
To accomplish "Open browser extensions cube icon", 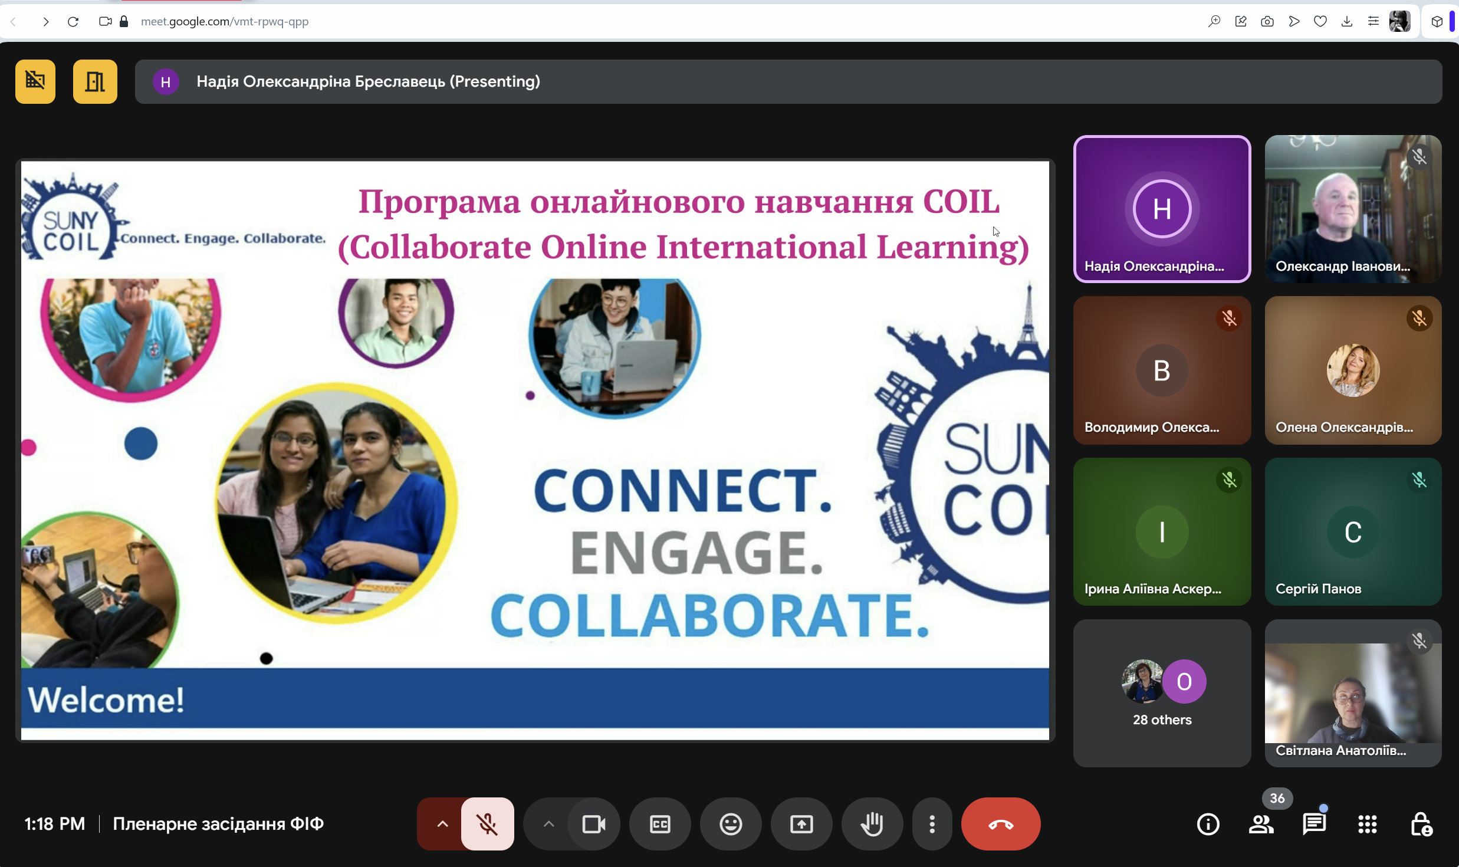I will click(1437, 22).
